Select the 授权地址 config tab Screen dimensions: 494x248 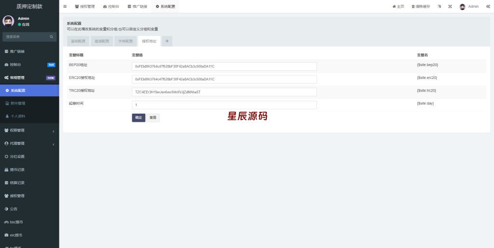click(x=149, y=41)
